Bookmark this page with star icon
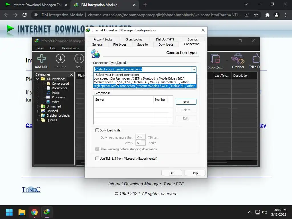This screenshot has height=219, width=292. (256, 15)
